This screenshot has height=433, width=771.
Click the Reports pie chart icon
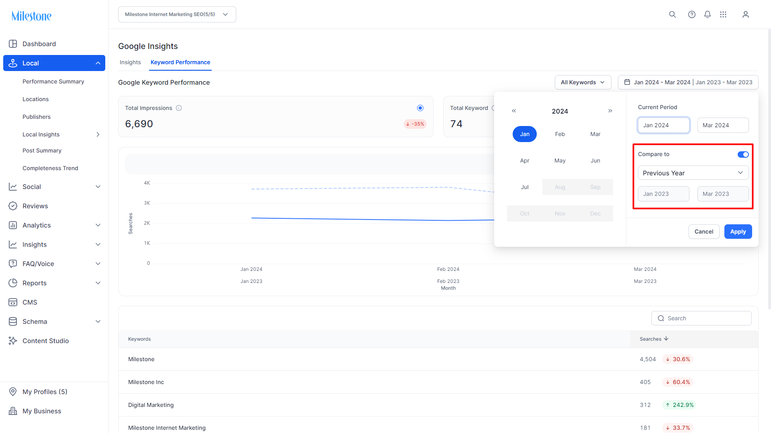pyautogui.click(x=13, y=283)
